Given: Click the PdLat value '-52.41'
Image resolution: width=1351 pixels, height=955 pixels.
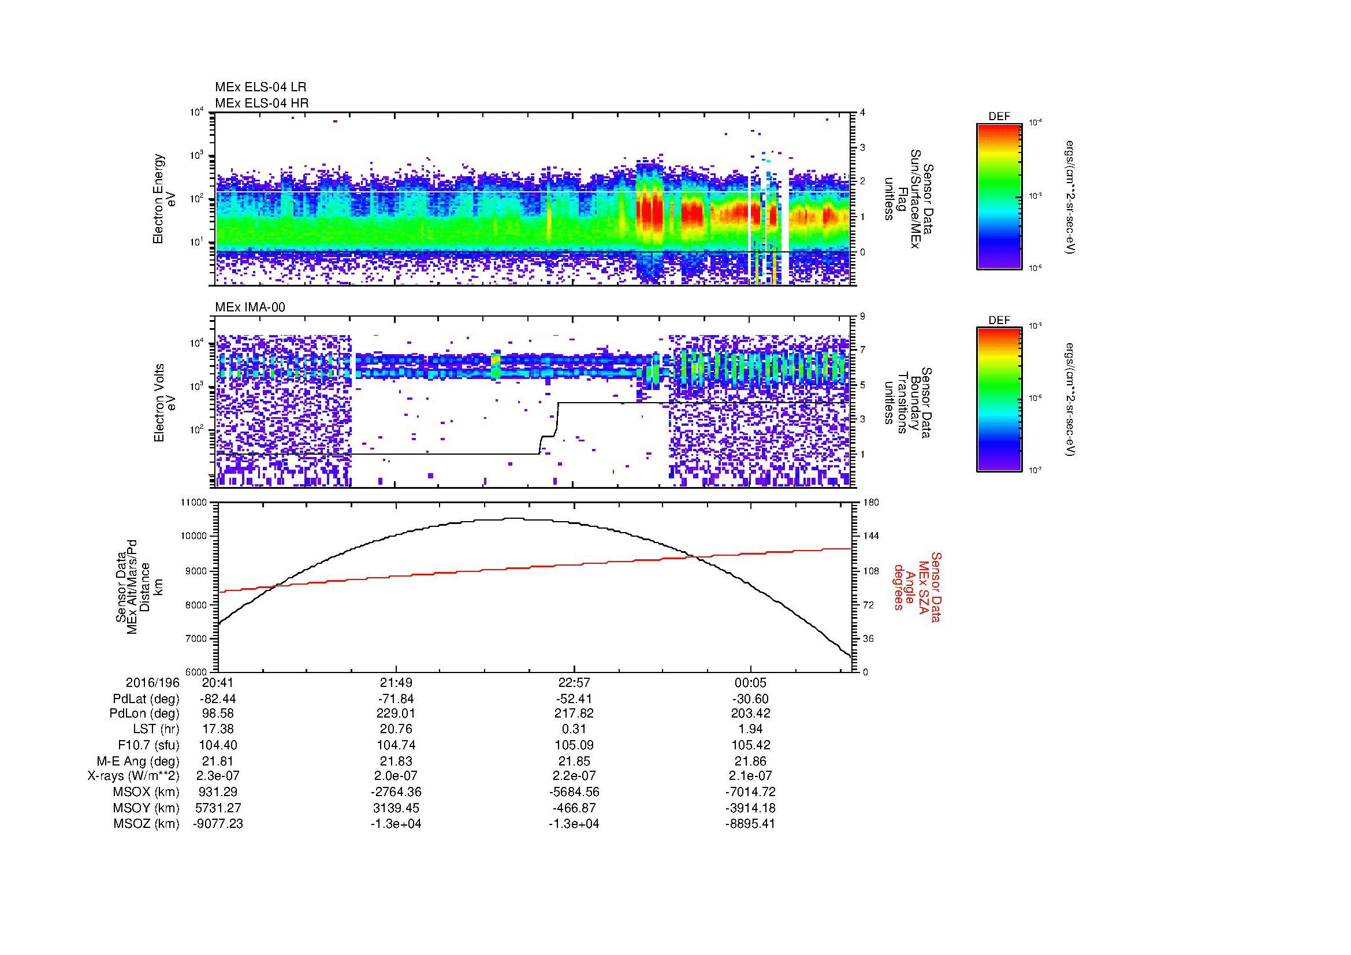Looking at the screenshot, I should pyautogui.click(x=574, y=699).
